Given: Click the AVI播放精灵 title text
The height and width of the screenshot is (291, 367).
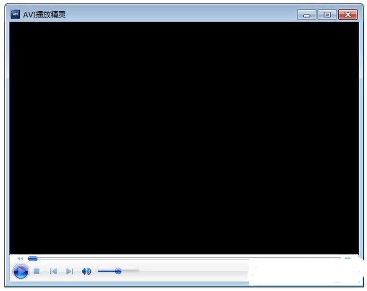Looking at the screenshot, I should pyautogui.click(x=45, y=15).
